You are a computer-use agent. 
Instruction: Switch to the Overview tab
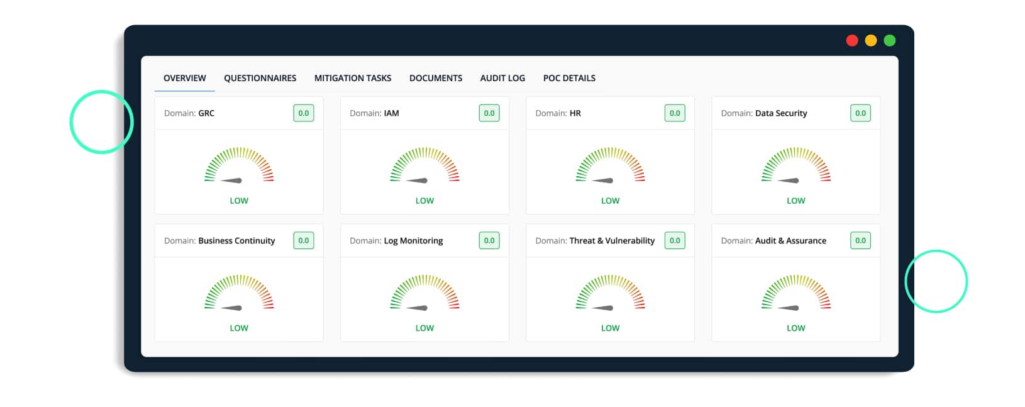pos(184,78)
